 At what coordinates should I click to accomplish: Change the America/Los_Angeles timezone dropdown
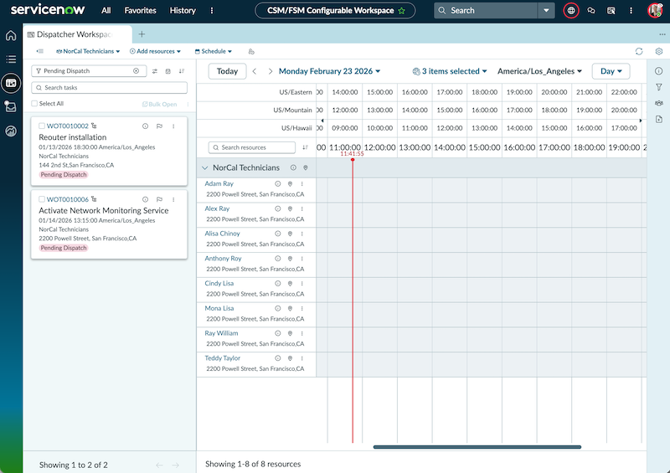point(539,71)
